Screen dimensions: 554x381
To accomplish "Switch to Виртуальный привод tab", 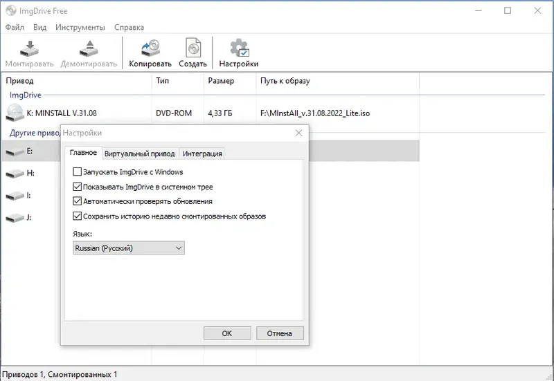I will point(140,154).
